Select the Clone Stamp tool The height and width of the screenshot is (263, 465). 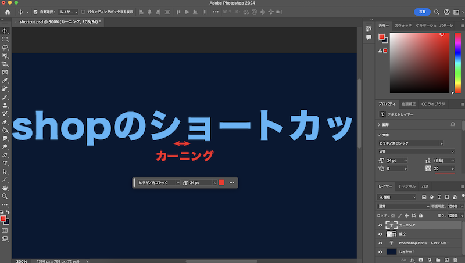point(5,106)
